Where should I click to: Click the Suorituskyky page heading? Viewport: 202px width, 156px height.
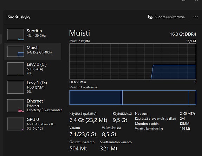19,17
